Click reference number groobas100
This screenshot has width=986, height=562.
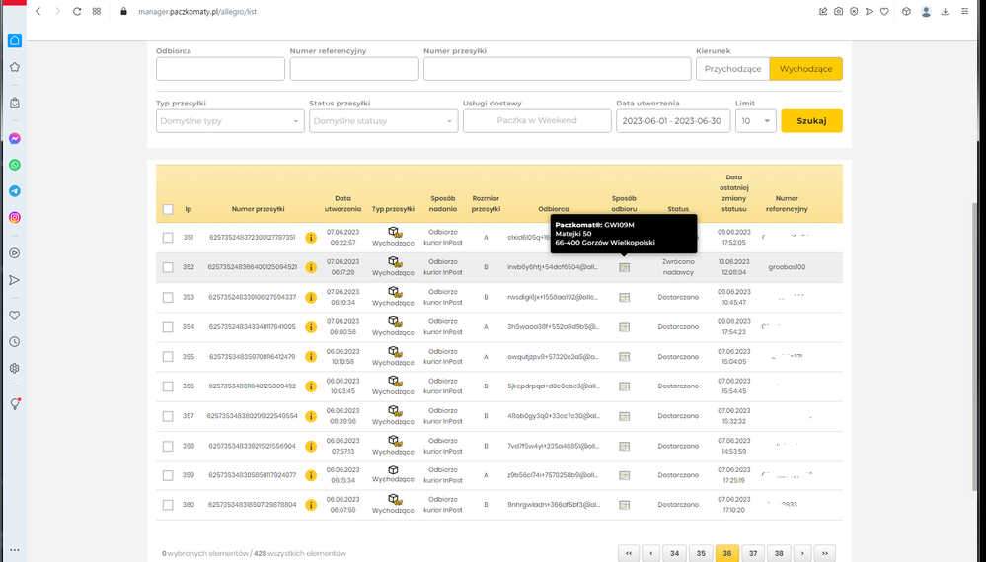tap(787, 267)
